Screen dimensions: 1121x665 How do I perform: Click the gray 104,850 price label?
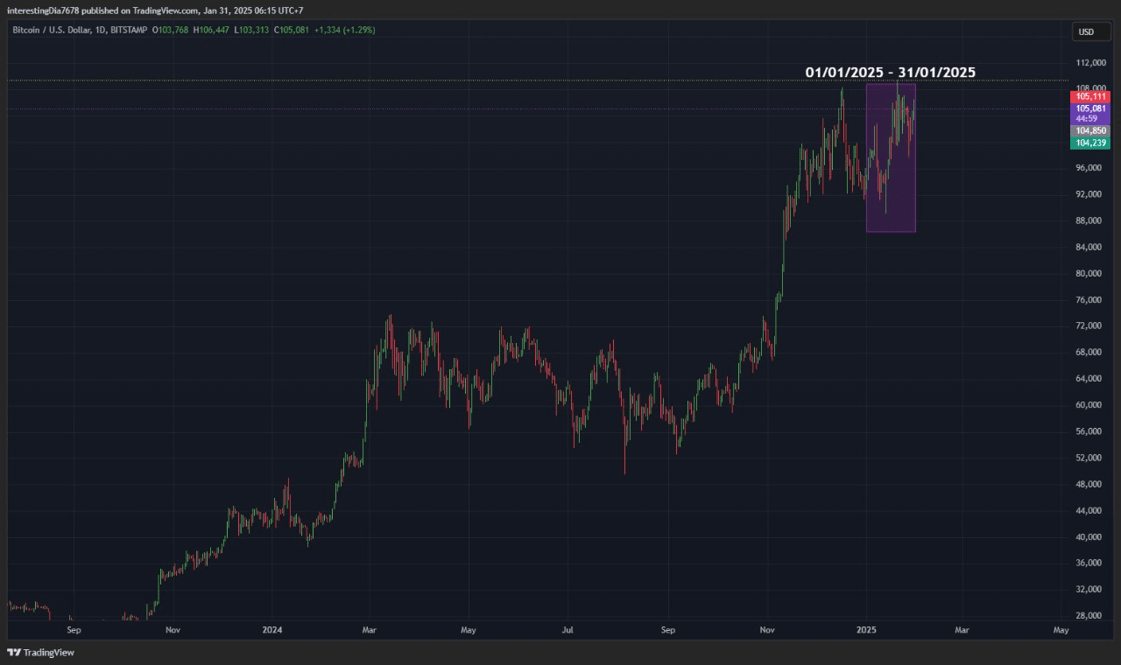1091,130
